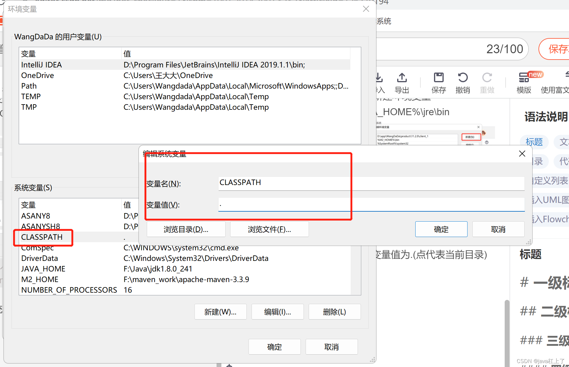
Task: Select the ASANYSH8 system variable row
Action: (79, 226)
